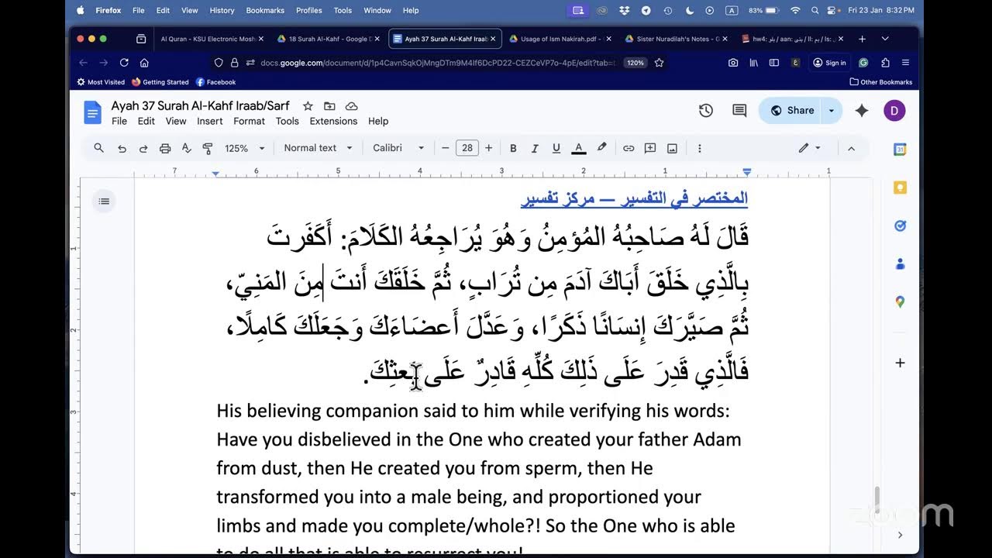Open Google Maps side panel
The image size is (992, 558).
[900, 301]
